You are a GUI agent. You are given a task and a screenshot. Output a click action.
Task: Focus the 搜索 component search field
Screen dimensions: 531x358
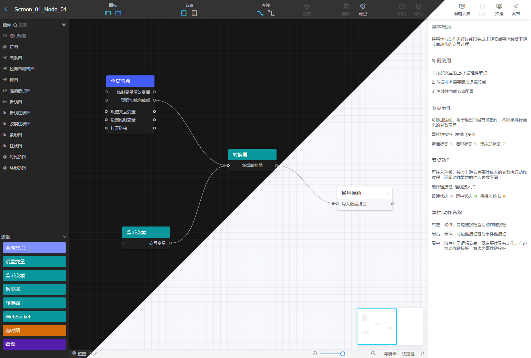pyautogui.click(x=38, y=25)
